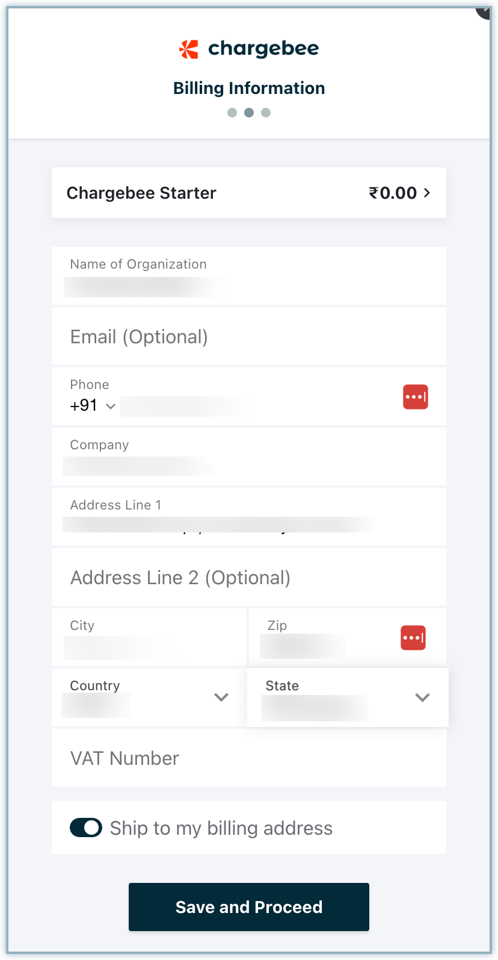Toggle Ship to my billing address switch
Image resolution: width=498 pixels, height=960 pixels.
pos(86,828)
